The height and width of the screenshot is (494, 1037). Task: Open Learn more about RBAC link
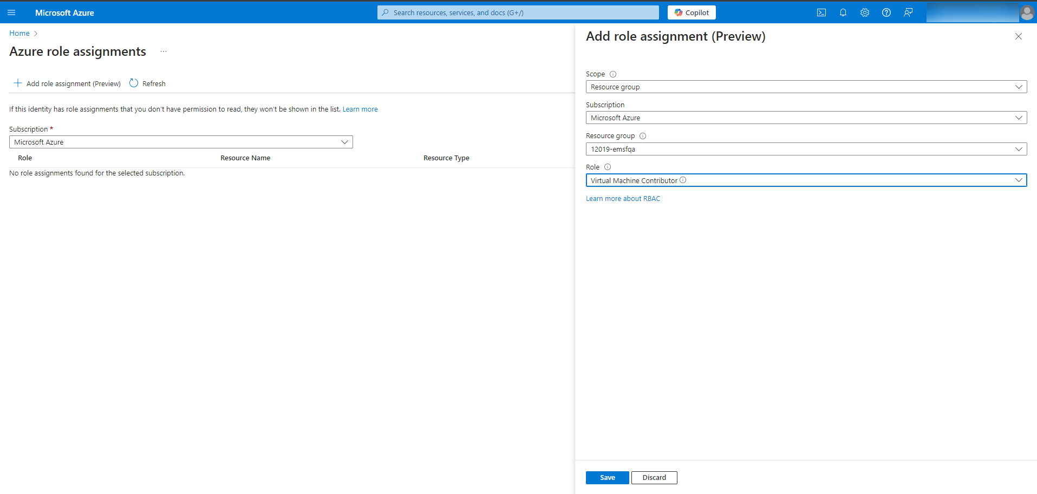(x=623, y=199)
